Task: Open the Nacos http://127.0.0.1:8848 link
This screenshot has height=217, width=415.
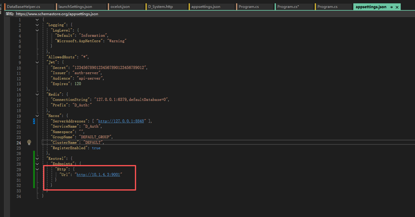Action: tap(121, 121)
